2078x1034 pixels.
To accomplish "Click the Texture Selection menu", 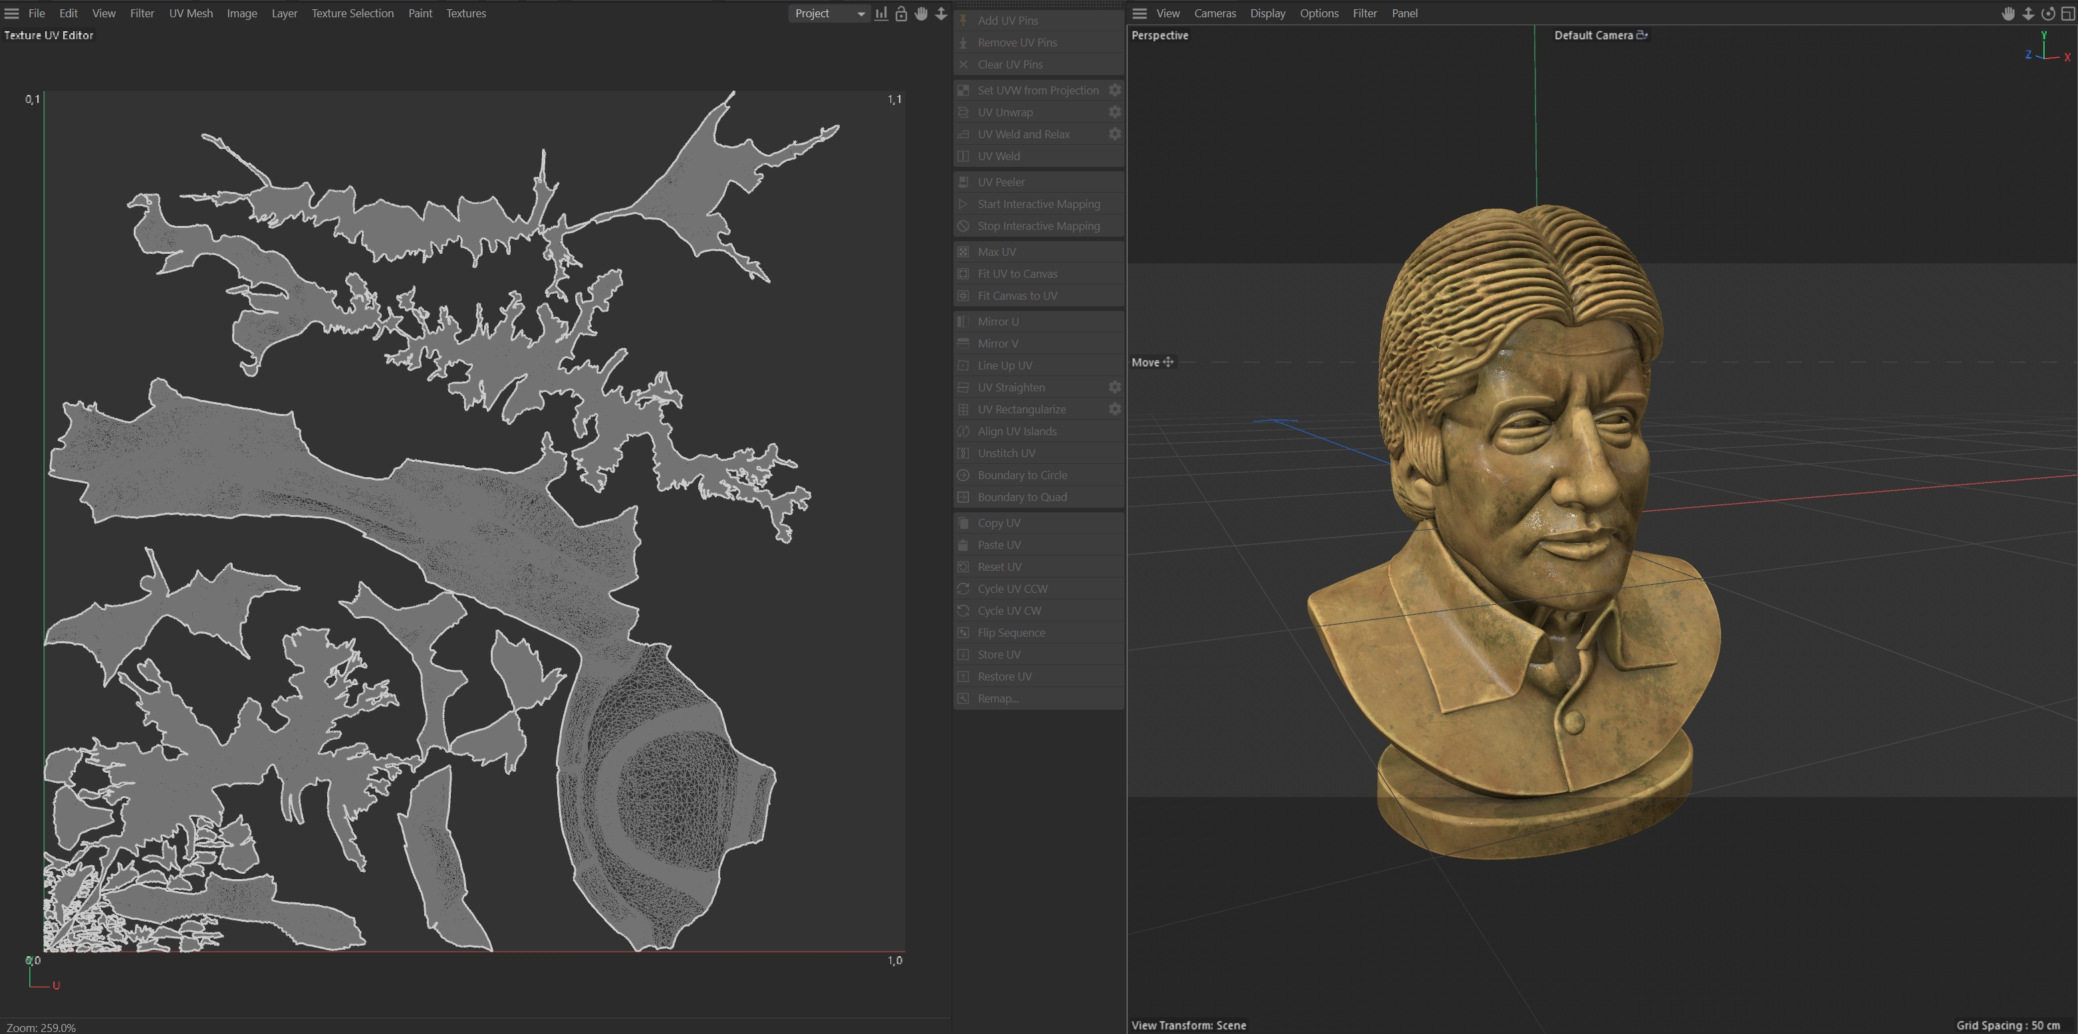I will pyautogui.click(x=352, y=14).
